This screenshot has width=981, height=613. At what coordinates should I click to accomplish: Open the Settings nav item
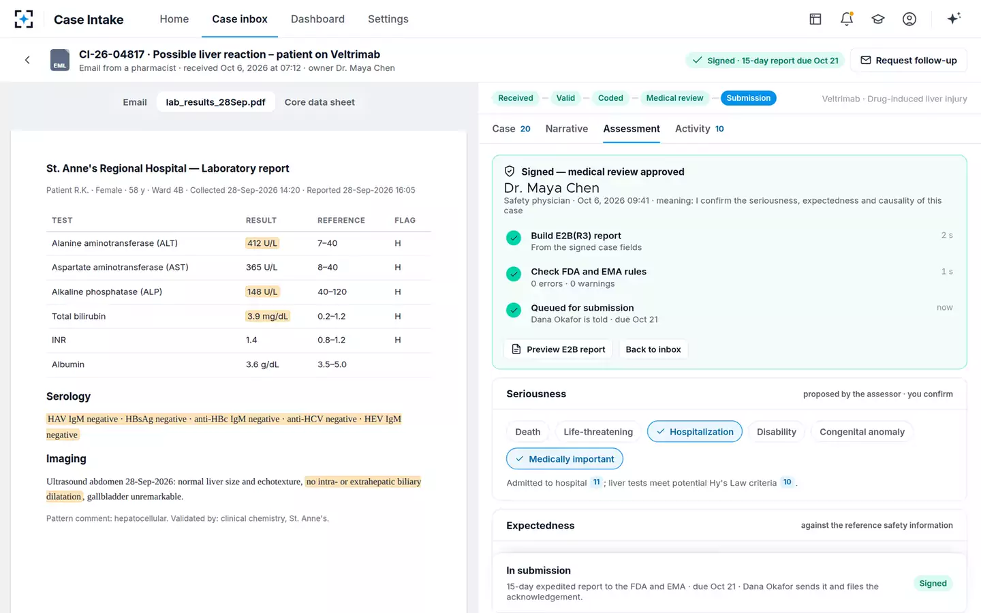point(388,19)
